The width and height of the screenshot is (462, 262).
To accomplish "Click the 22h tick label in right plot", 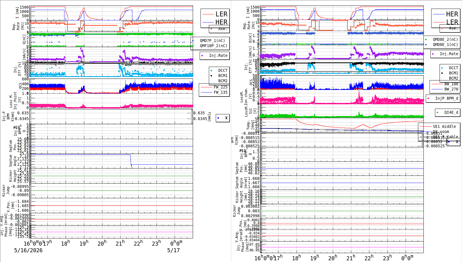I will [x=369, y=258].
